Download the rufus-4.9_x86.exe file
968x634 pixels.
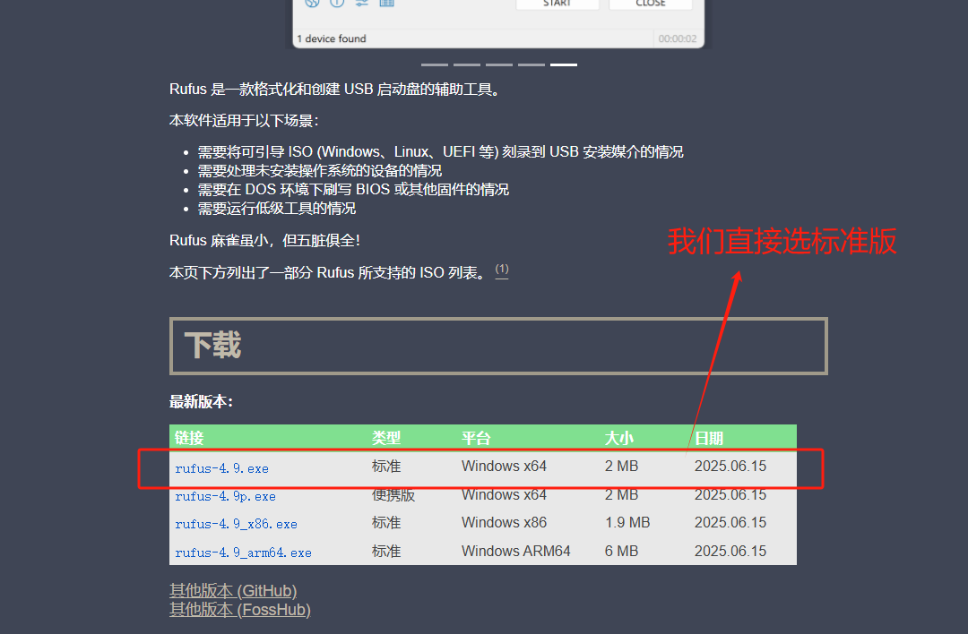pyautogui.click(x=236, y=524)
